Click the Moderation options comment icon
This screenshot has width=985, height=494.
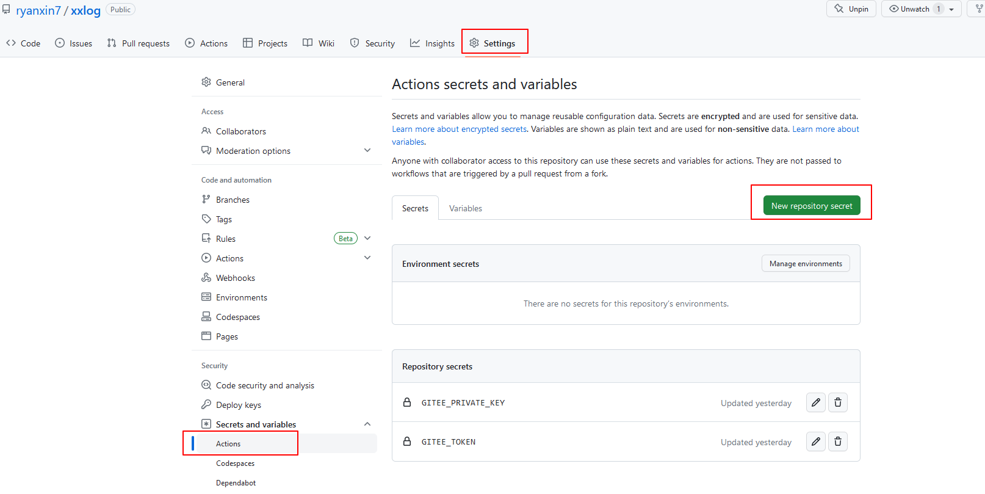(x=206, y=150)
